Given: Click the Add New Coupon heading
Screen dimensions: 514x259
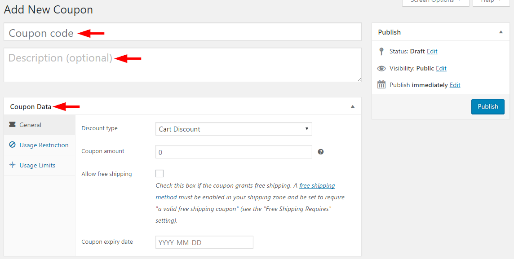Looking at the screenshot, I should pyautogui.click(x=49, y=9).
